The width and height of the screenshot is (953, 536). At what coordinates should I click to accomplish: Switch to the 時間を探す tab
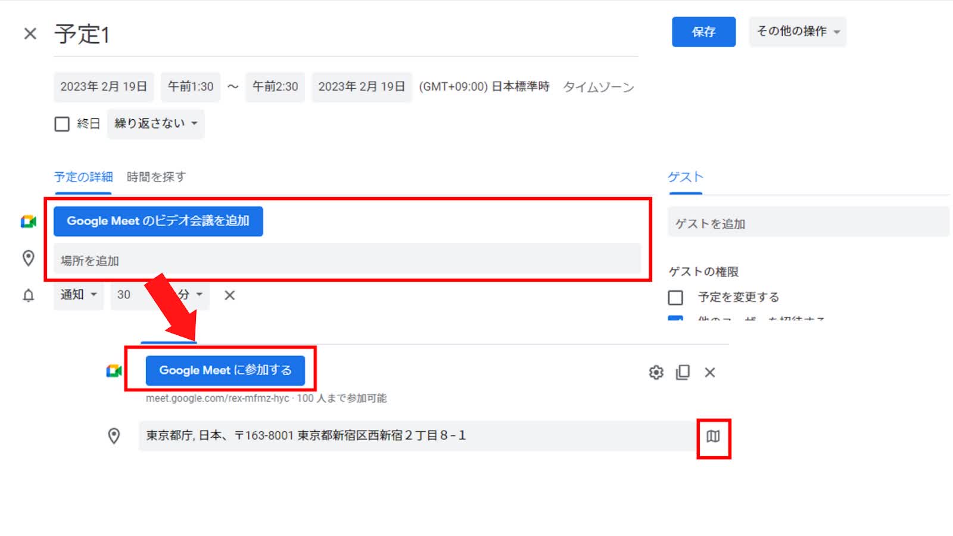point(156,177)
